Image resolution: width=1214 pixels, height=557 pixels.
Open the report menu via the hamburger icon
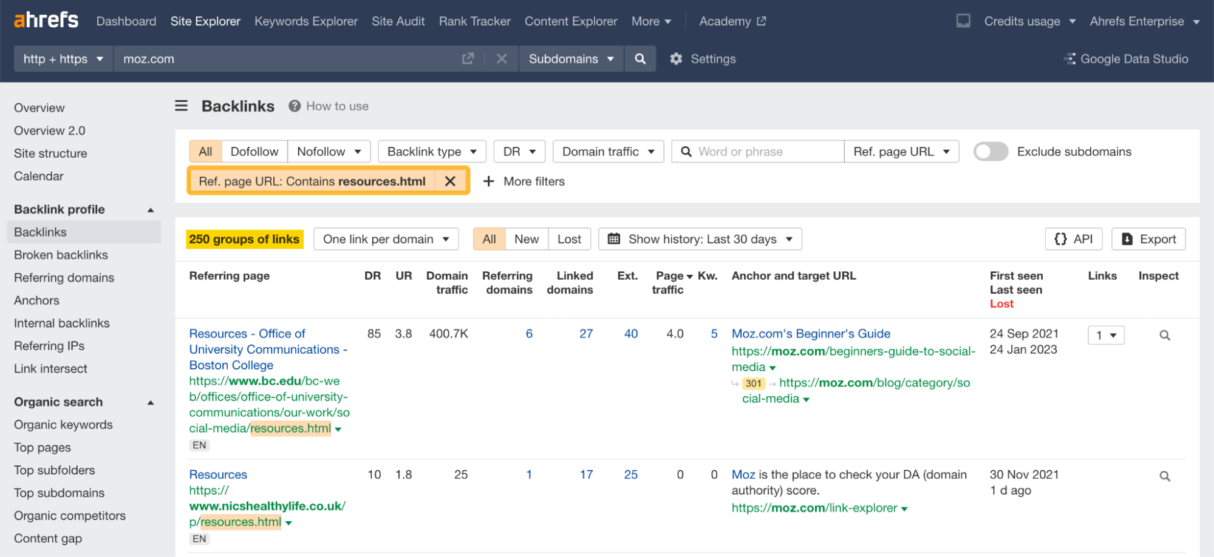click(x=180, y=106)
